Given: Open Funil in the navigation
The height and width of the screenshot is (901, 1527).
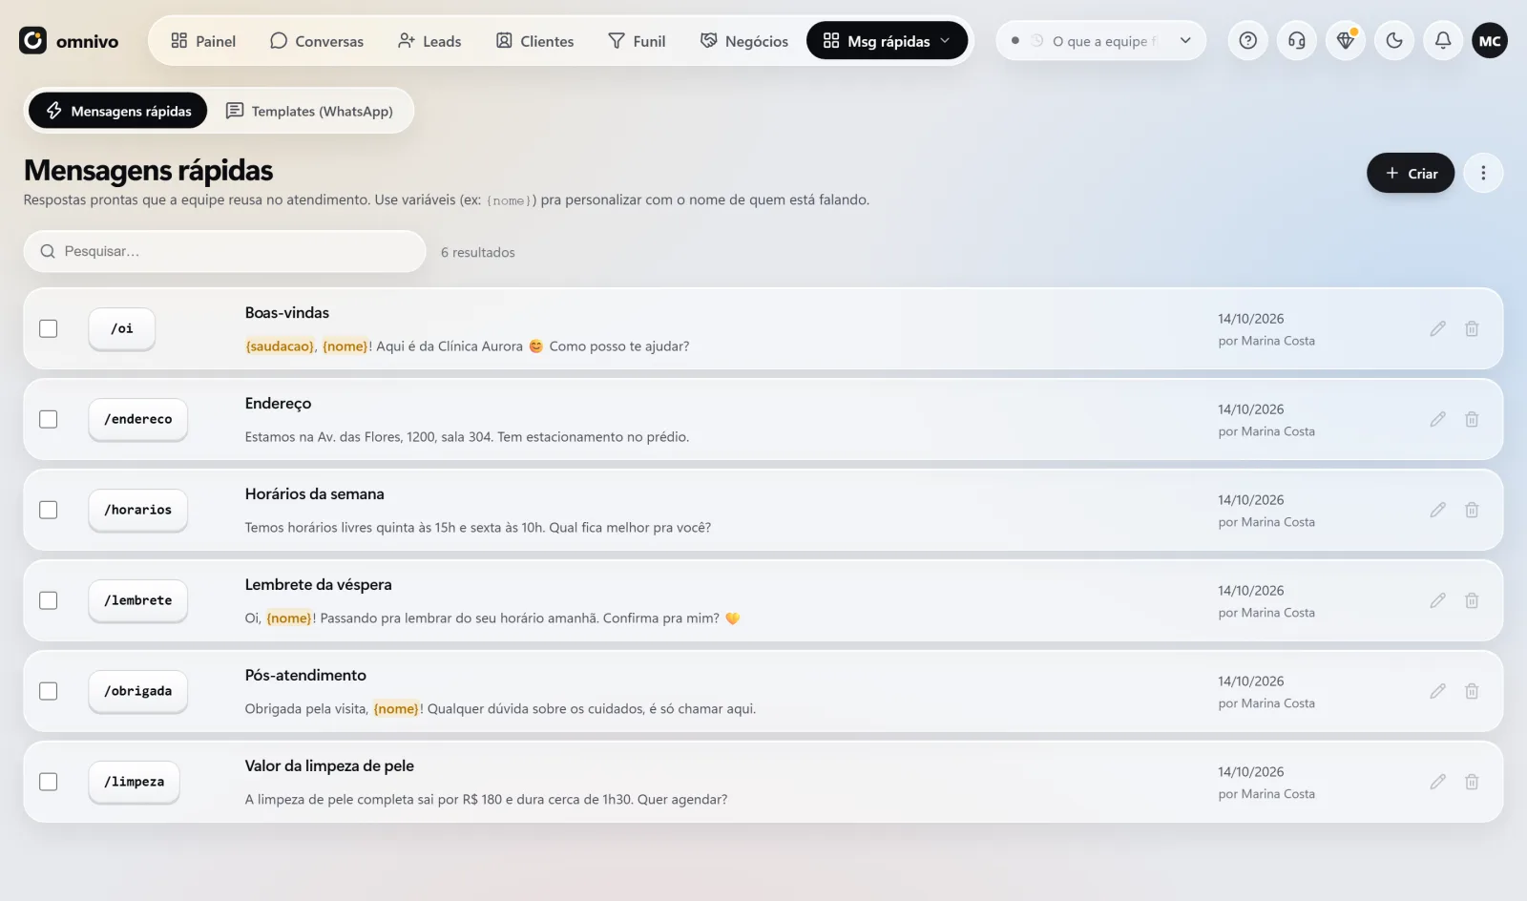Looking at the screenshot, I should click(637, 41).
